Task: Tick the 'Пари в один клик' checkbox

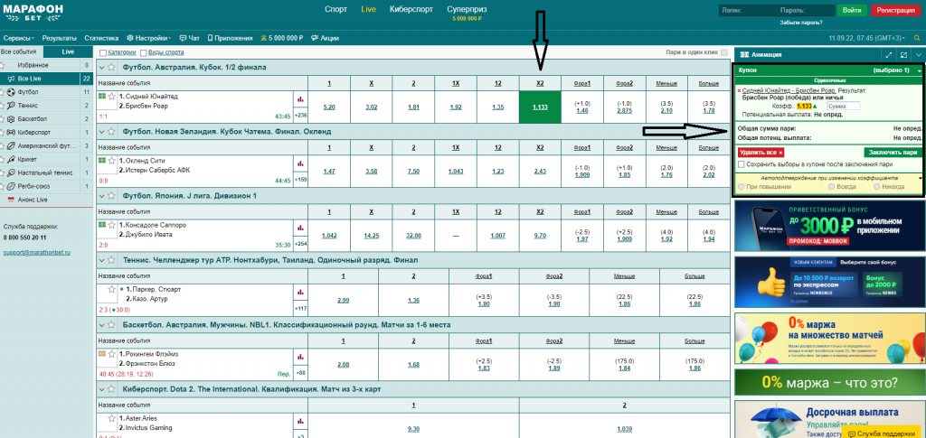Action: pyautogui.click(x=723, y=52)
